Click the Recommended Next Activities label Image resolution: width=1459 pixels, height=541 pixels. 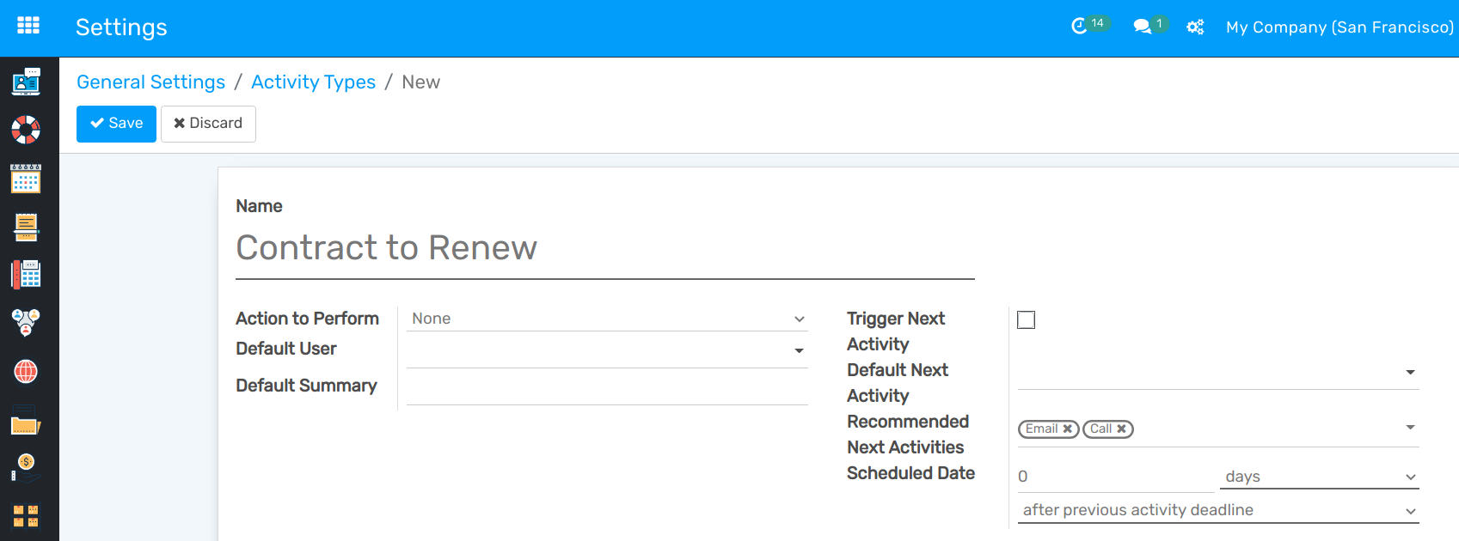click(x=908, y=435)
